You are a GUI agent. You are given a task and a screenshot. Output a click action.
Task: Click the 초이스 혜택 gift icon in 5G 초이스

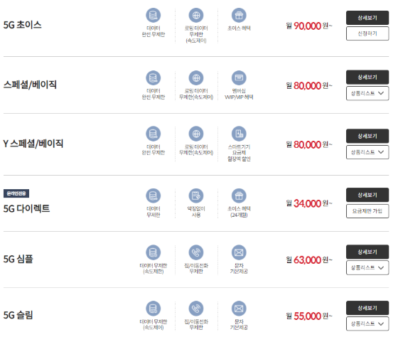(239, 15)
